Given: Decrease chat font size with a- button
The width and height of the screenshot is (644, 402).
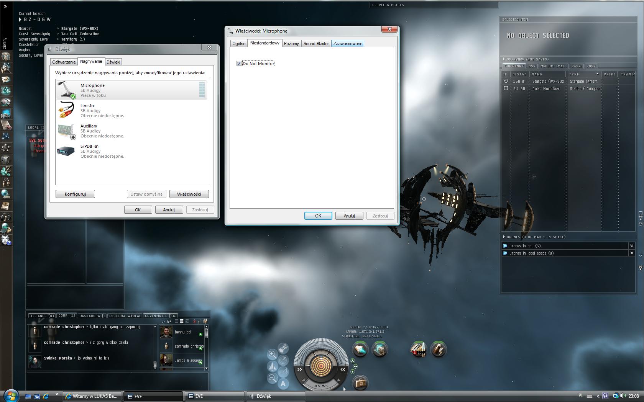Looking at the screenshot, I should click(x=164, y=321).
